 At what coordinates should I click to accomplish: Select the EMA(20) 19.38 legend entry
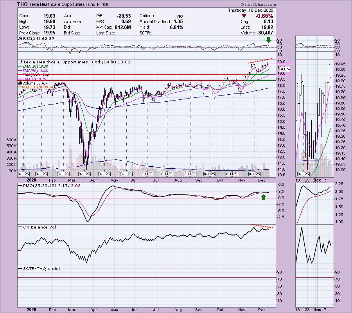[x=33, y=67]
